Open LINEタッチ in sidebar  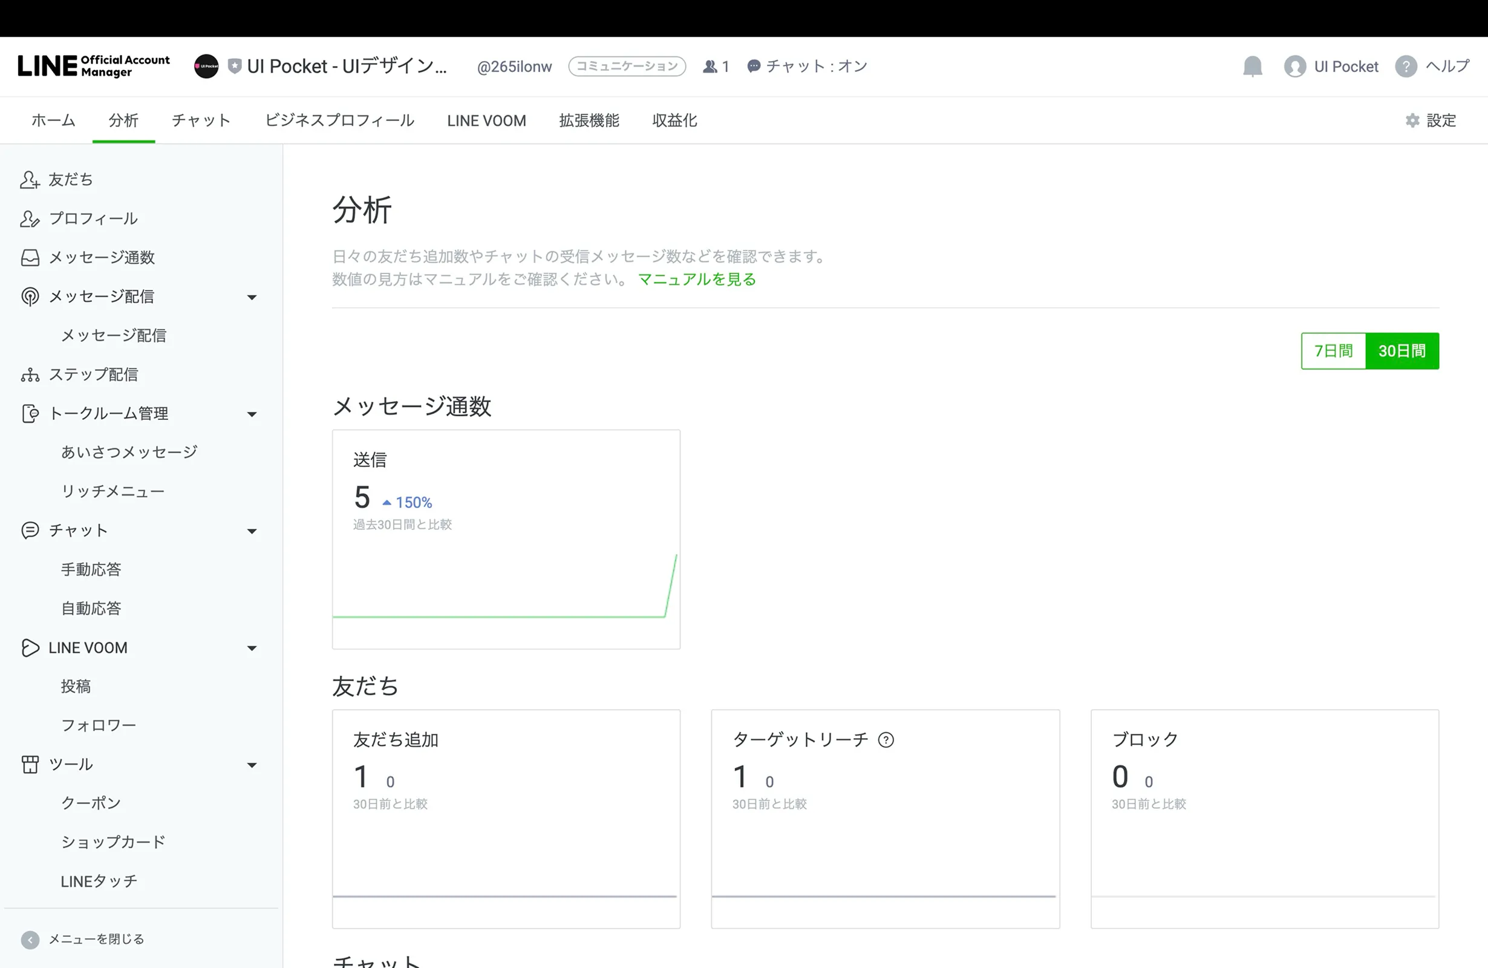point(99,881)
